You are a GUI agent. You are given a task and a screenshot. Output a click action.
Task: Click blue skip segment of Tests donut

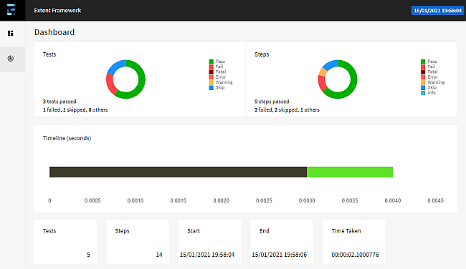(116, 67)
